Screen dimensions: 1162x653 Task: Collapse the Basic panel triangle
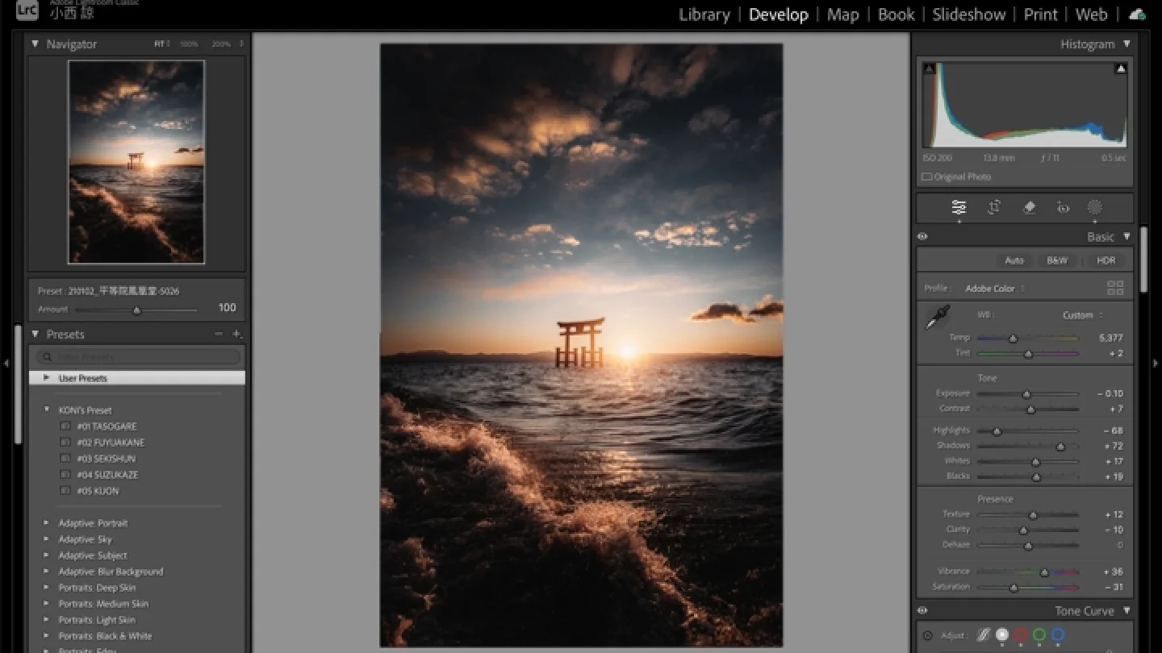(x=1126, y=236)
